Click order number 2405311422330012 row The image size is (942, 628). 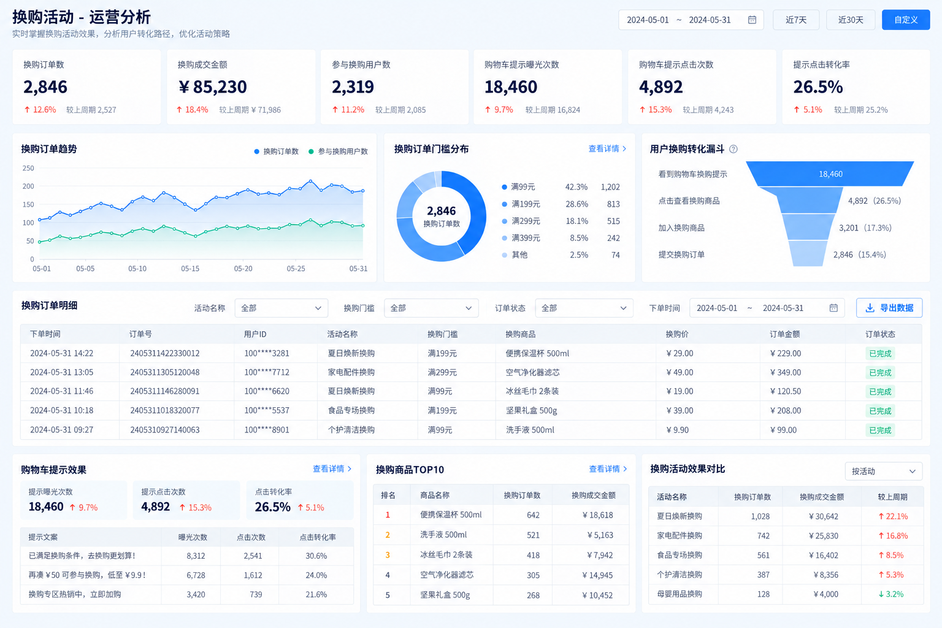click(x=471, y=353)
